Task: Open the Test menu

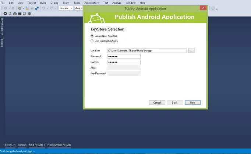Action: (106, 3)
